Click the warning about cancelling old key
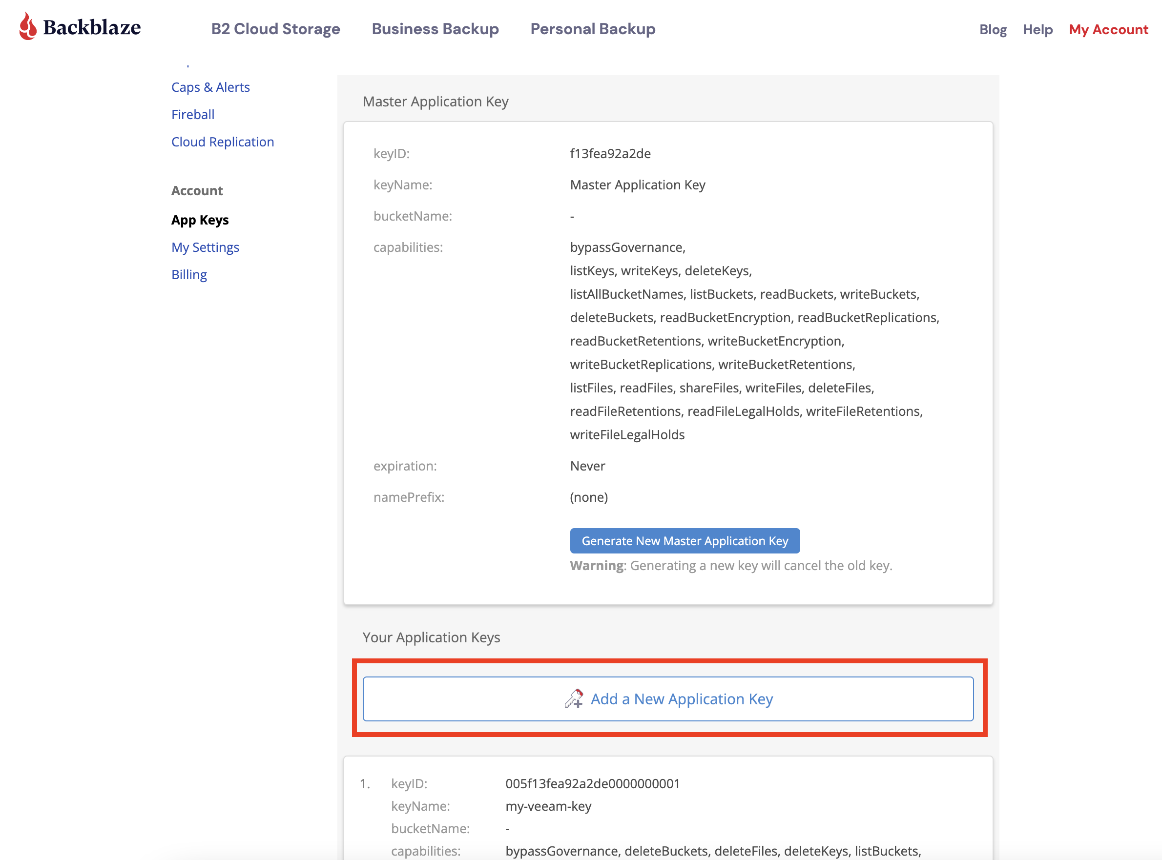Image resolution: width=1162 pixels, height=860 pixels. [x=731, y=565]
